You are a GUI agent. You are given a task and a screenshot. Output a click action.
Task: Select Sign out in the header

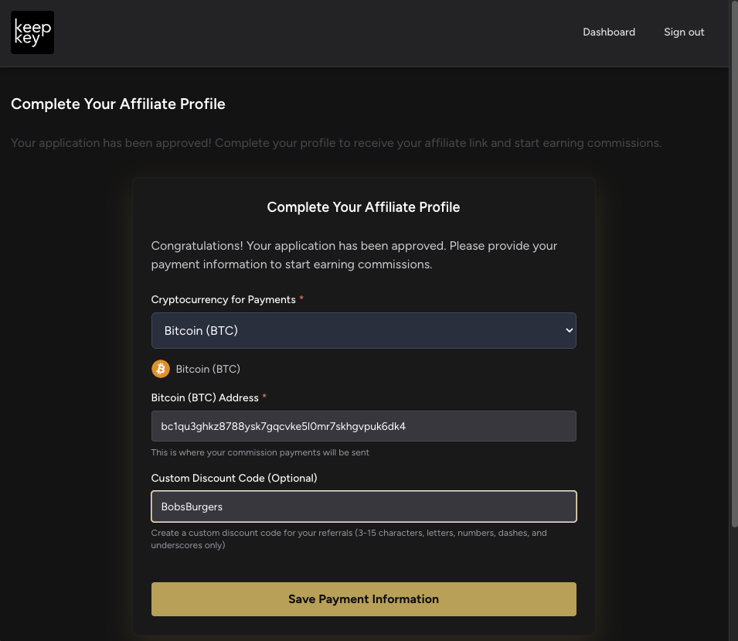684,32
